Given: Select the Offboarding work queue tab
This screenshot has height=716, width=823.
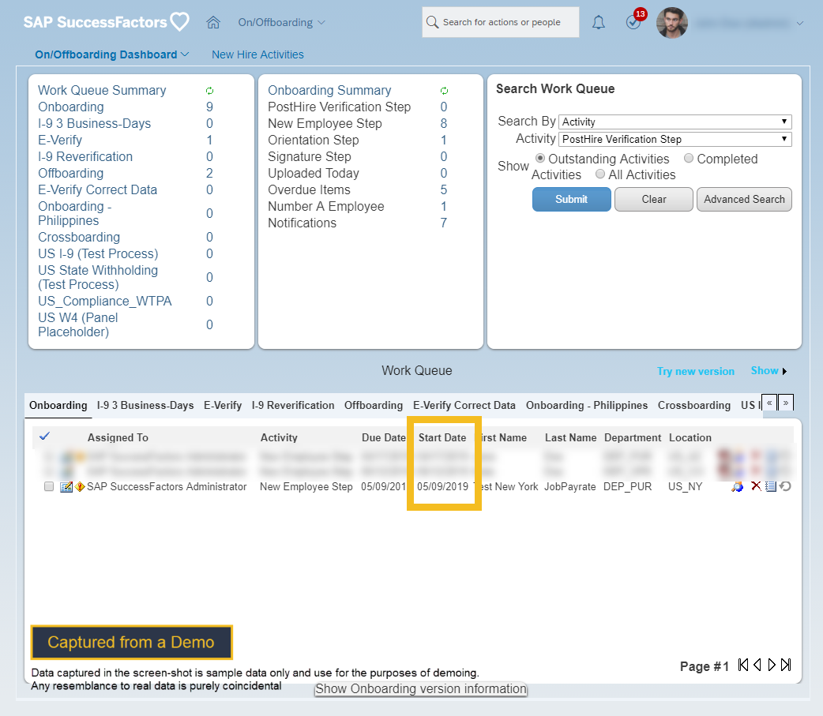Looking at the screenshot, I should coord(374,406).
